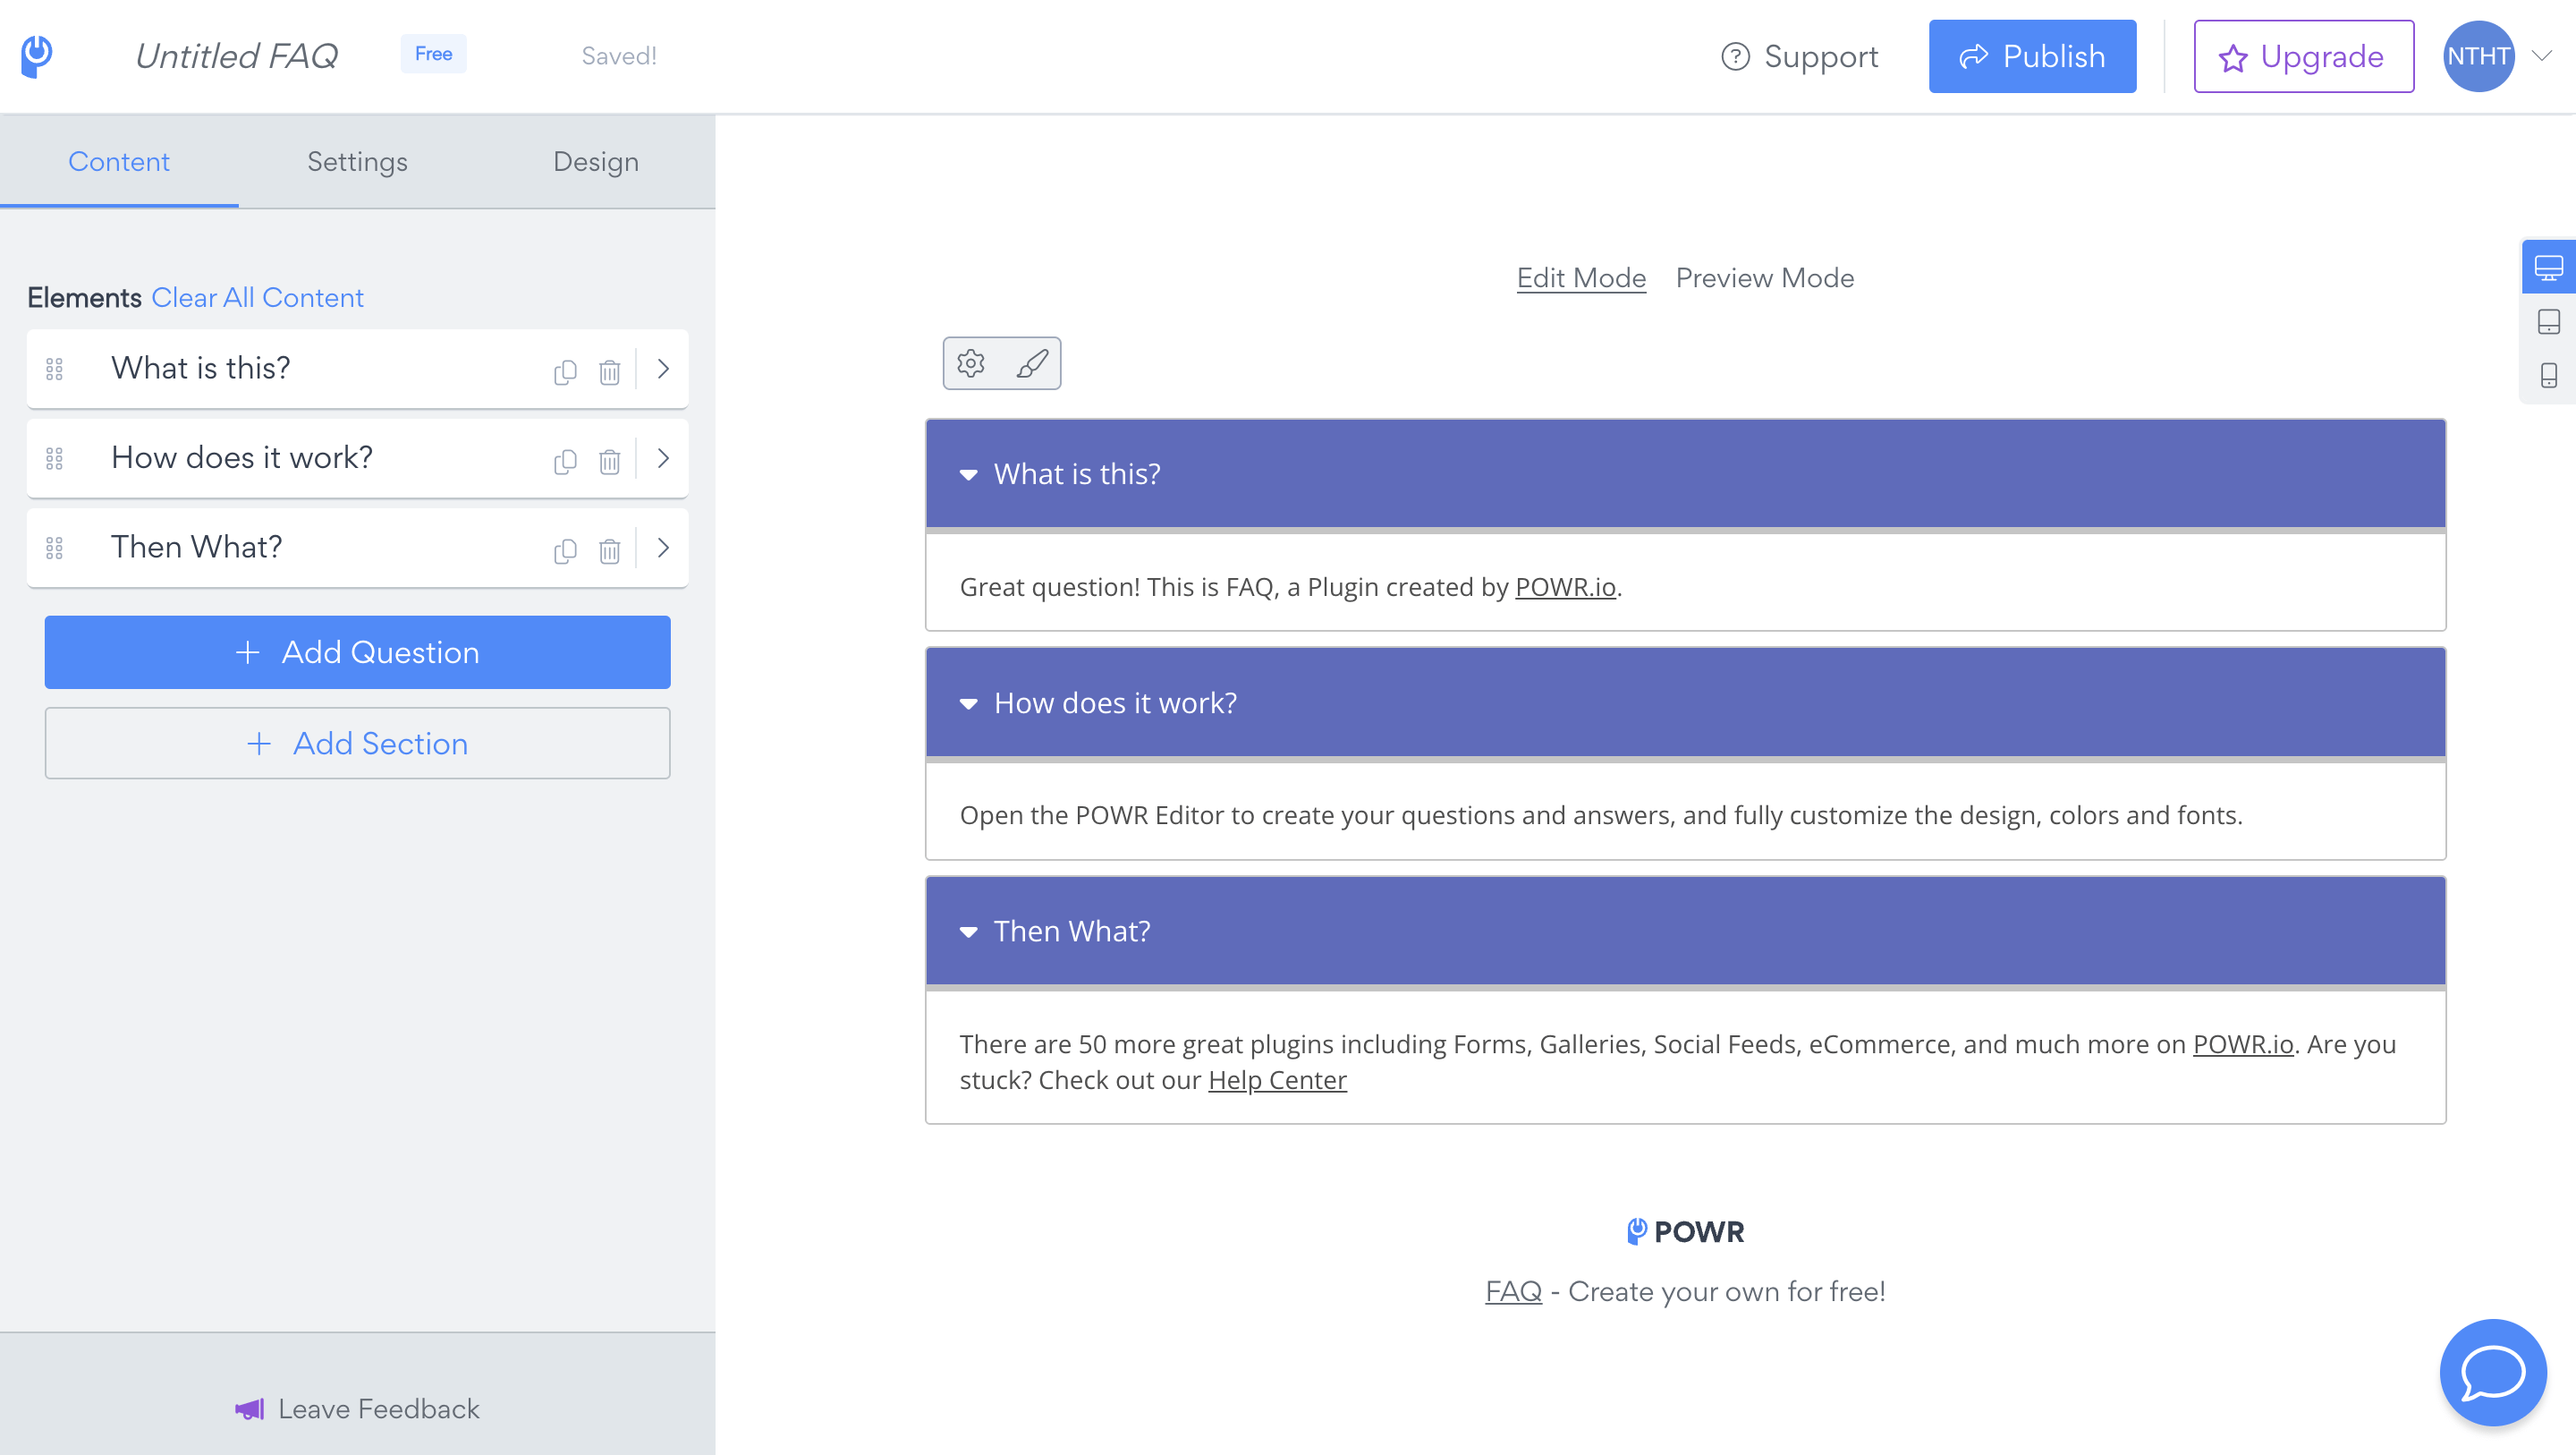Select Preview Mode

click(x=1765, y=277)
